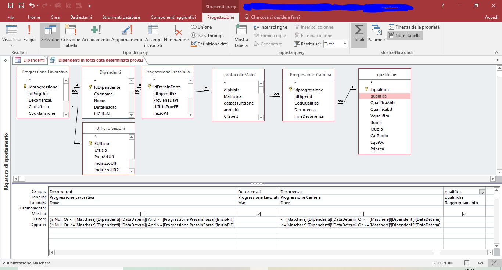Click the Save icon in quick access toolbar
Image resolution: width=502 pixels, height=270 pixels.
click(x=11, y=6)
